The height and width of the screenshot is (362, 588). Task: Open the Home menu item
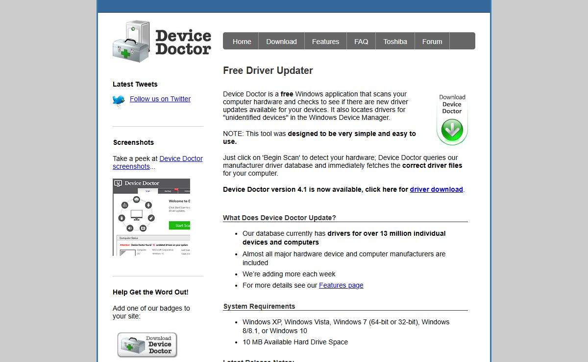[242, 42]
